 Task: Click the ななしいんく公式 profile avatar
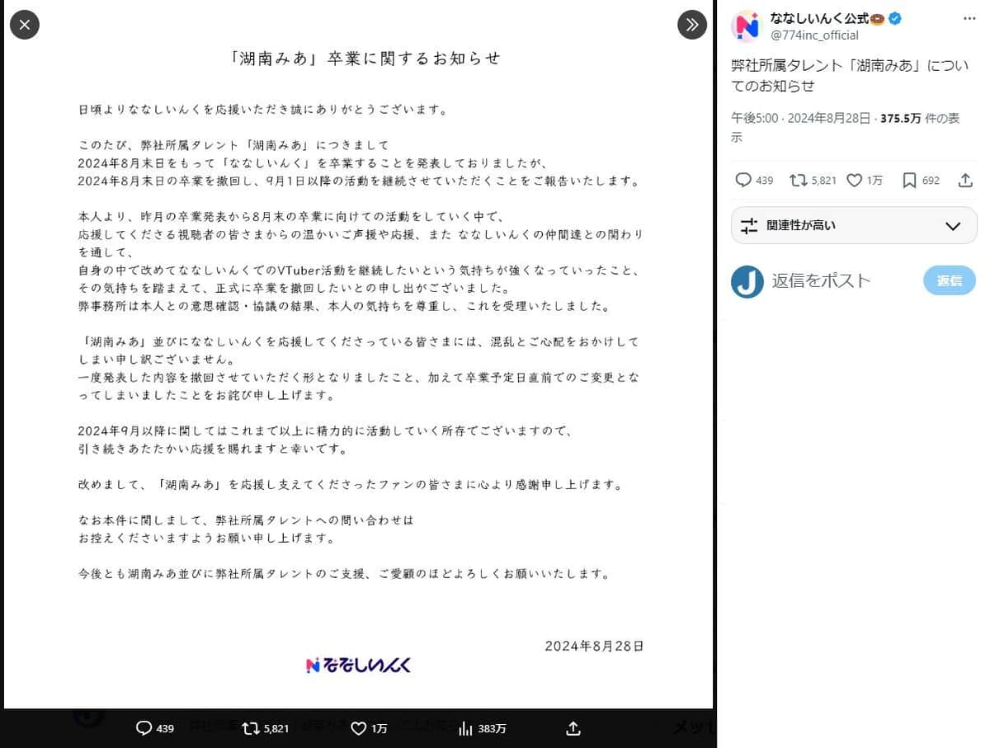tap(747, 26)
